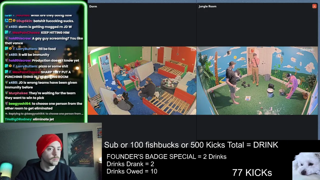The width and height of the screenshot is (320, 180).
Task: Close the Jungle Room panel with the red X
Action: tap(314, 6)
